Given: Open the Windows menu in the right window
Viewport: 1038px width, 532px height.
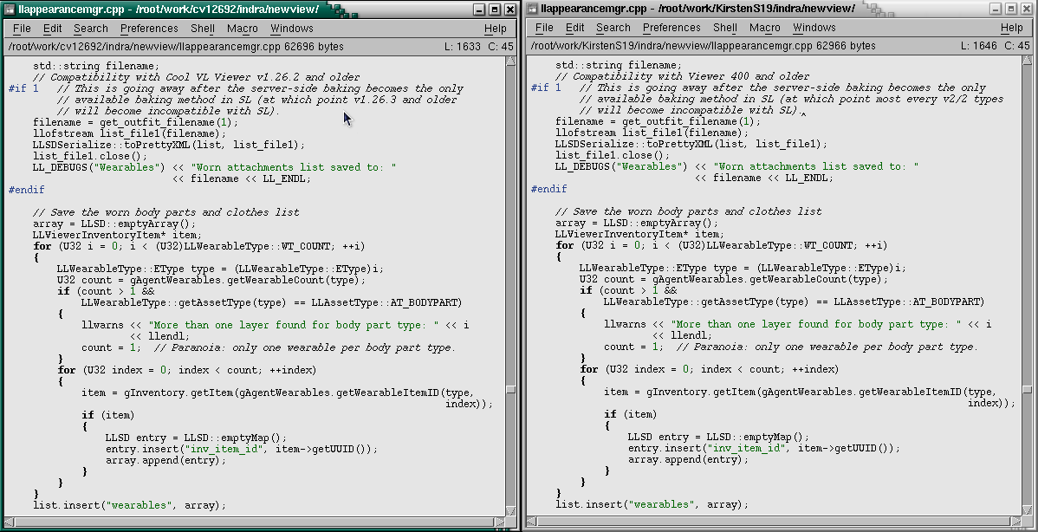Looking at the screenshot, I should coord(814,29).
